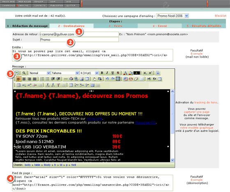This screenshot has width=230, height=192.
Task: Toggle italic formatting in editor
Action: (x=107, y=73)
